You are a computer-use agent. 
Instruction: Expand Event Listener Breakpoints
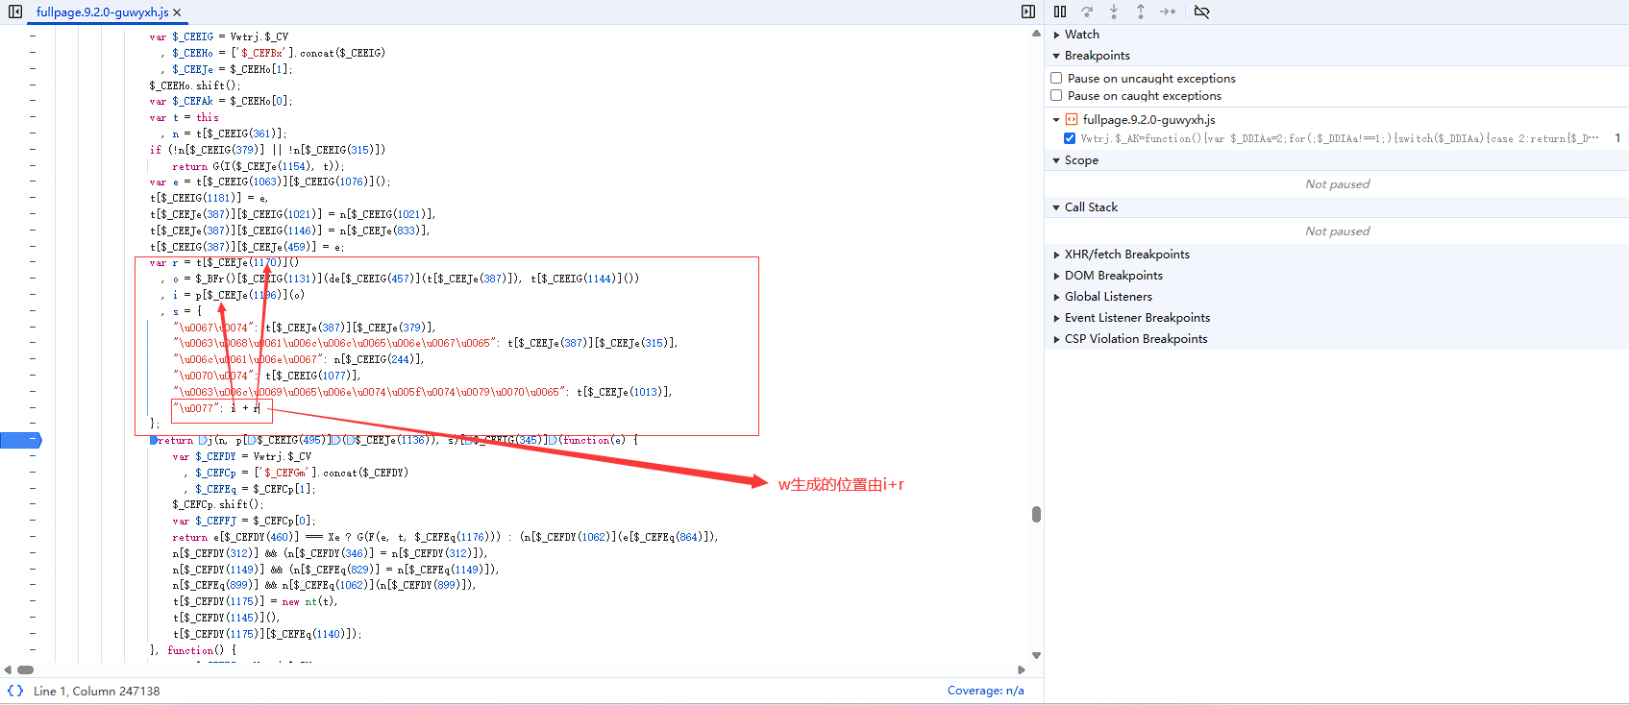coord(1057,318)
